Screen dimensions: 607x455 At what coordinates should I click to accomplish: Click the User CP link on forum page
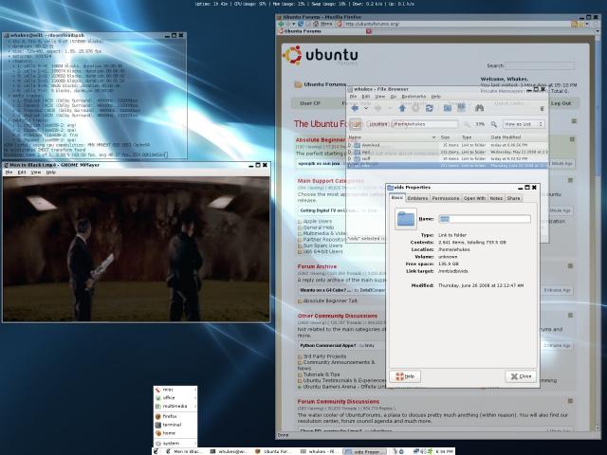[x=310, y=103]
